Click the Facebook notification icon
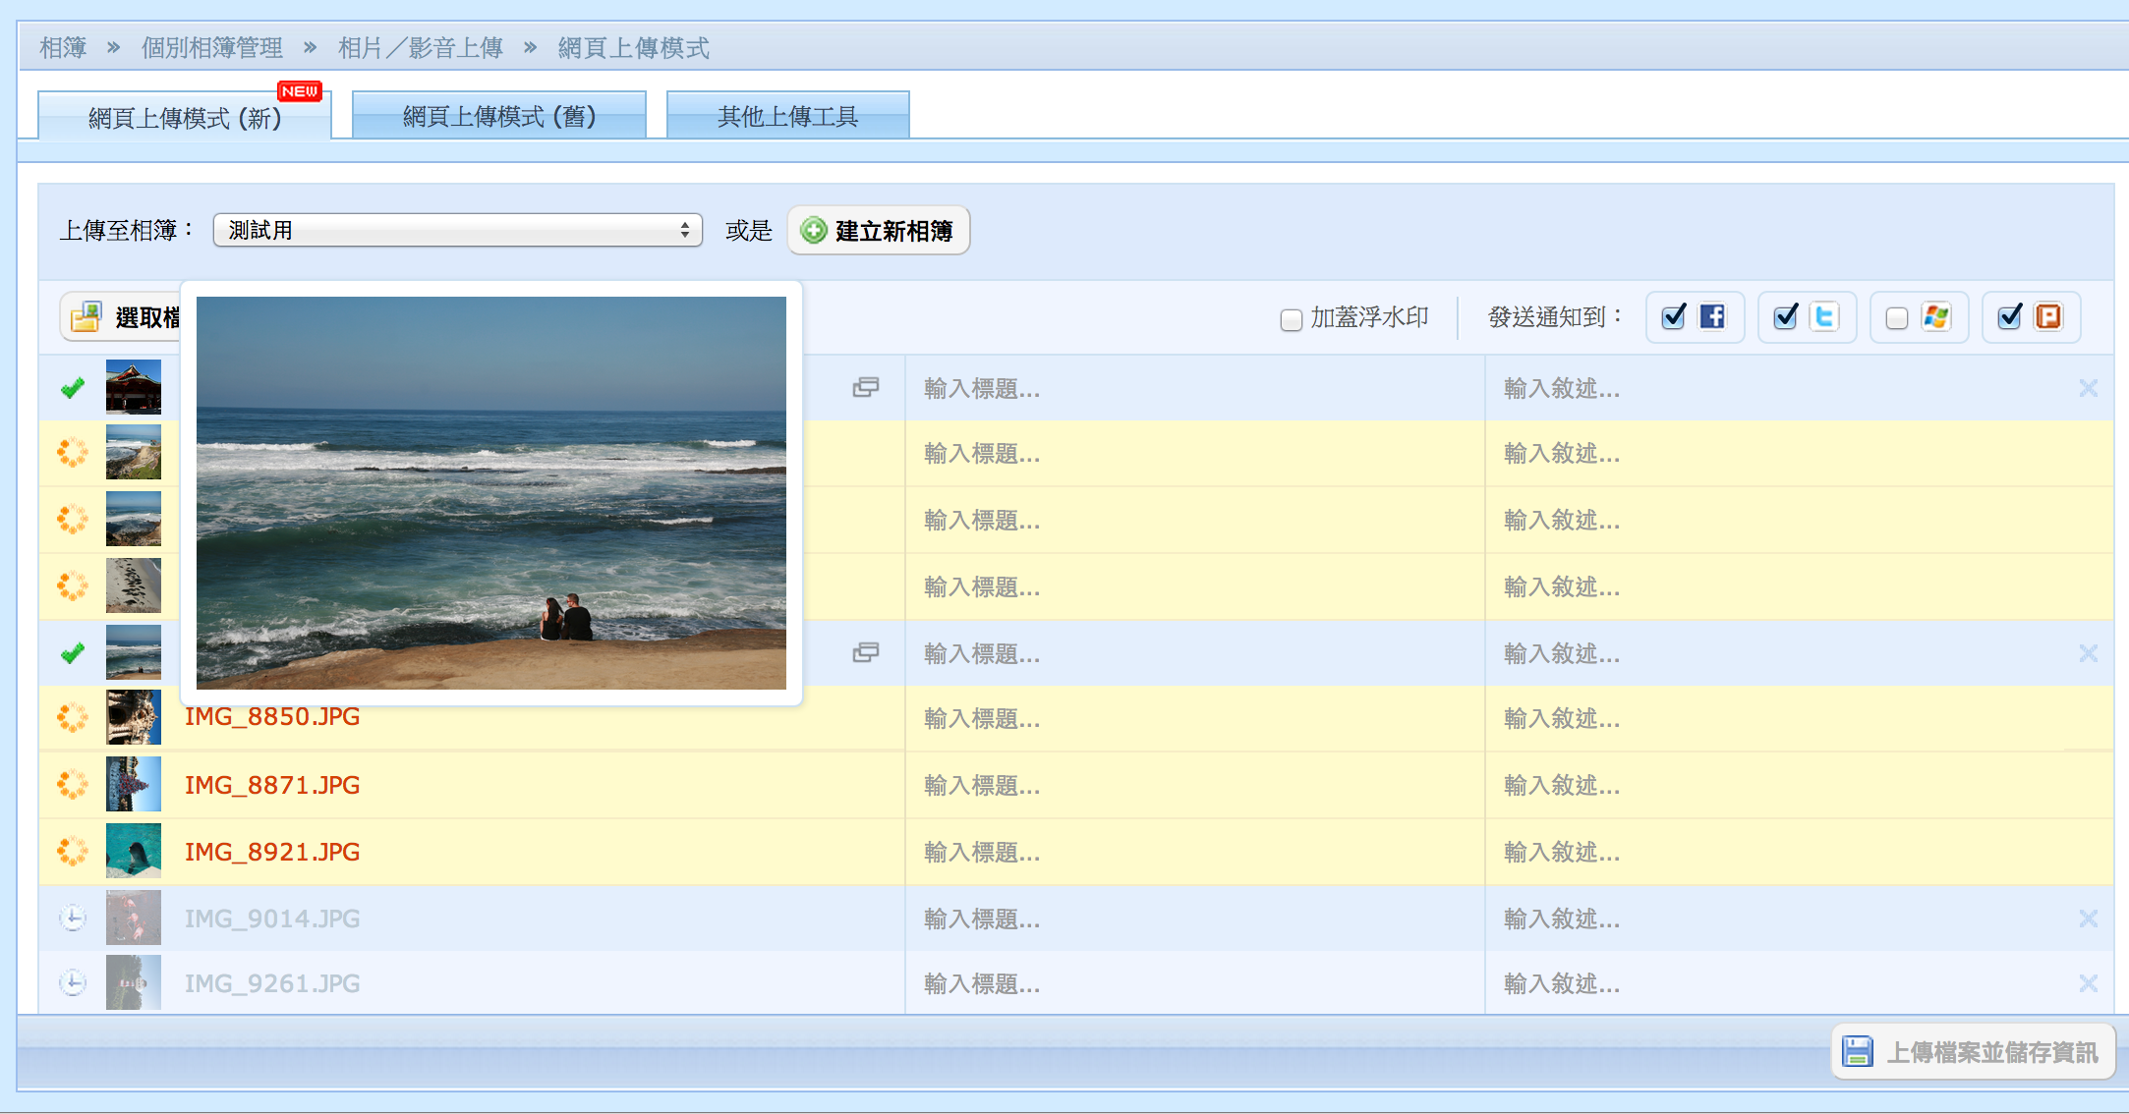Image resolution: width=2129 pixels, height=1114 pixels. (1713, 316)
